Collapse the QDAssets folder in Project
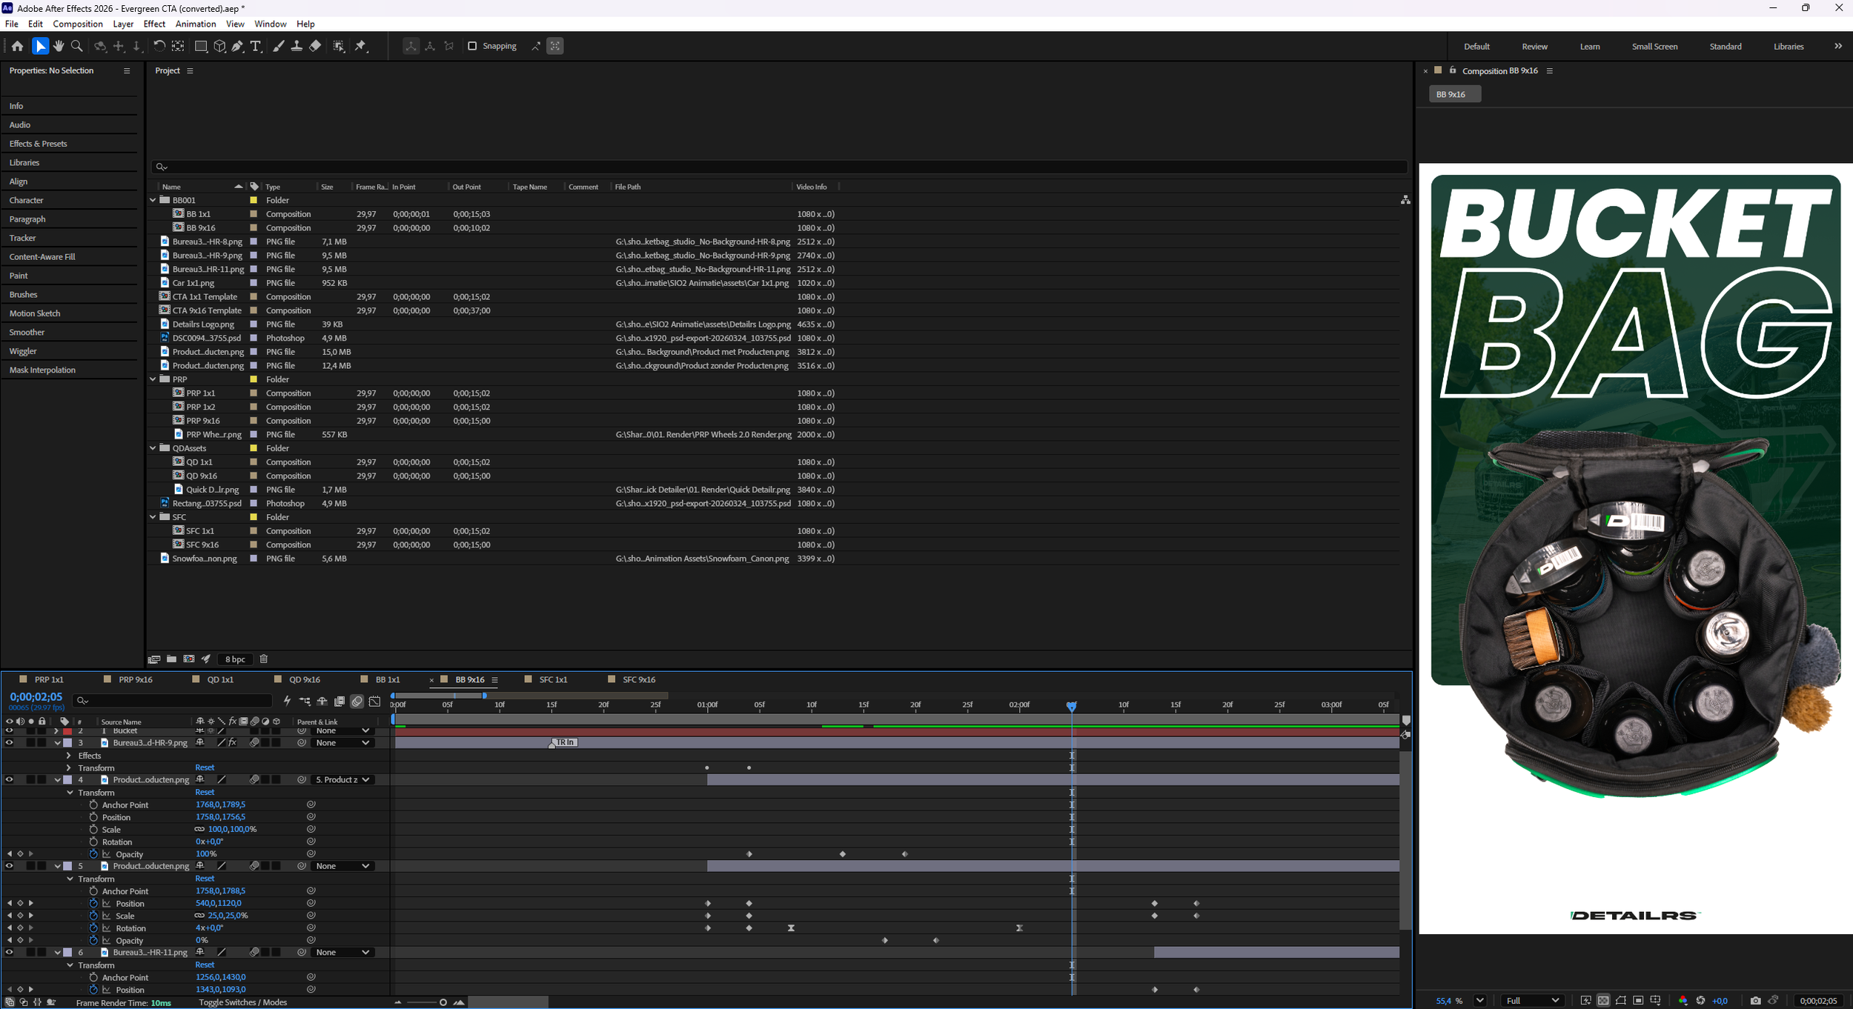This screenshot has height=1009, width=1853. (153, 448)
